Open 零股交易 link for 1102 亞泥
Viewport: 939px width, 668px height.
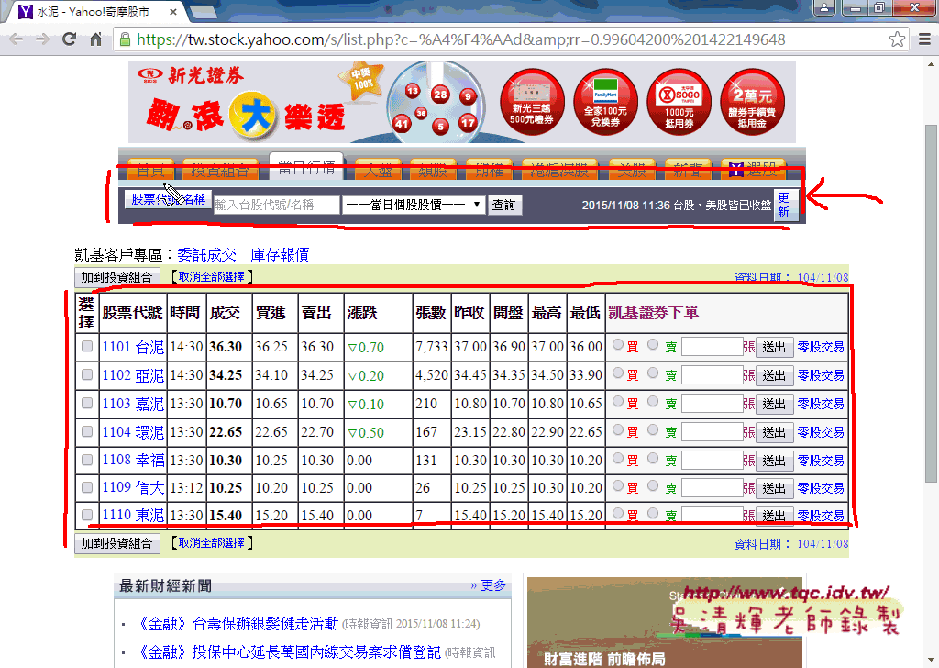[x=821, y=375]
